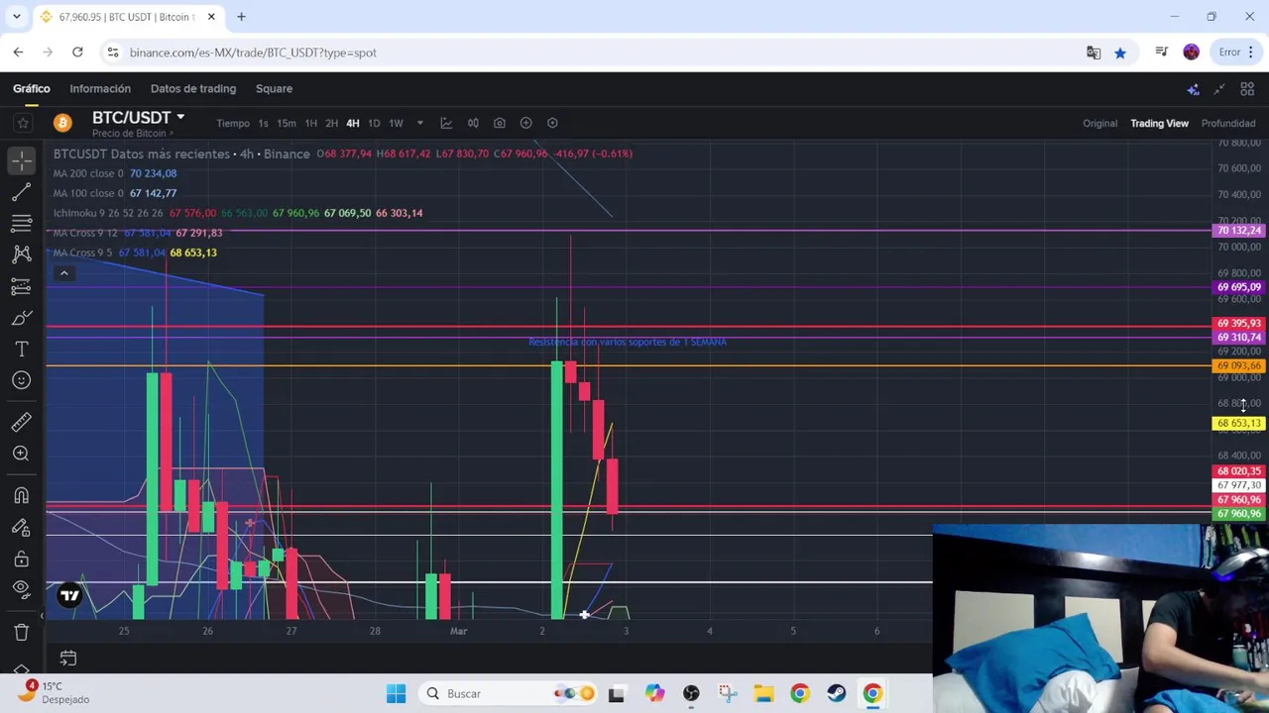The image size is (1269, 713).
Task: Click the MA Cross 9 12 indicator label
Action: pos(85,233)
